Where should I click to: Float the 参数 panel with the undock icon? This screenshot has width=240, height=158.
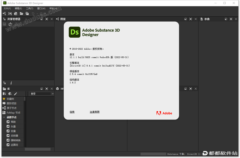(226, 19)
